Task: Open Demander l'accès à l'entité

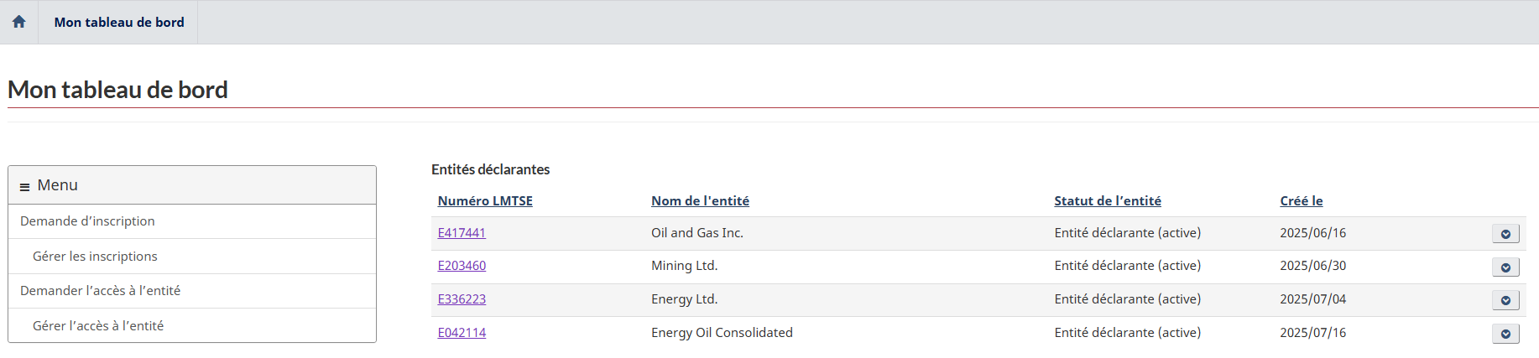Action: pyautogui.click(x=100, y=291)
